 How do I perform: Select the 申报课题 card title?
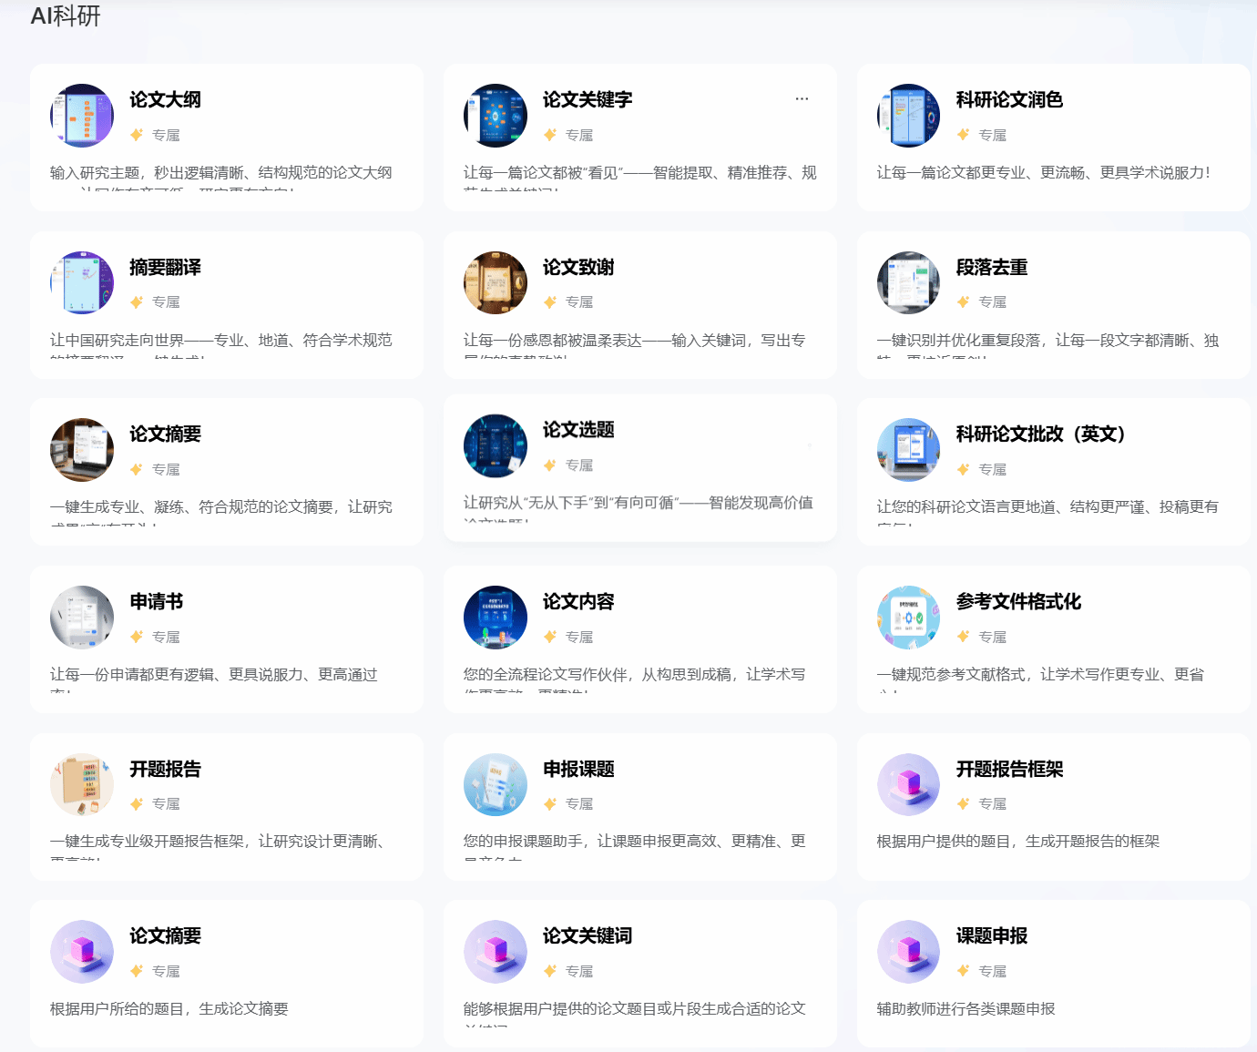(x=578, y=770)
